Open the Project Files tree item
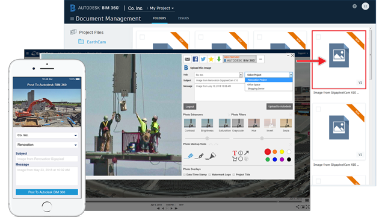Screen dimensions: 385x217 tap(87, 32)
